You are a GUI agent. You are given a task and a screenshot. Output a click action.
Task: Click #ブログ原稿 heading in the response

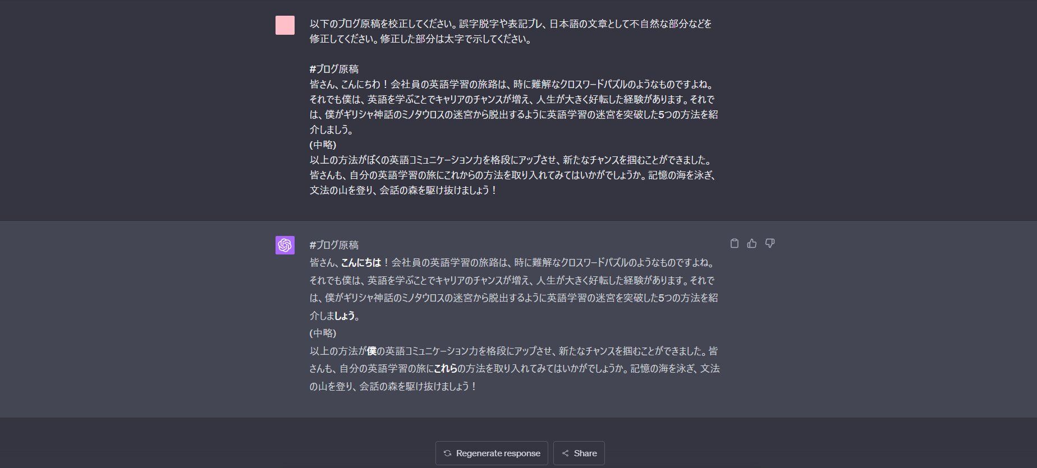[x=334, y=245]
